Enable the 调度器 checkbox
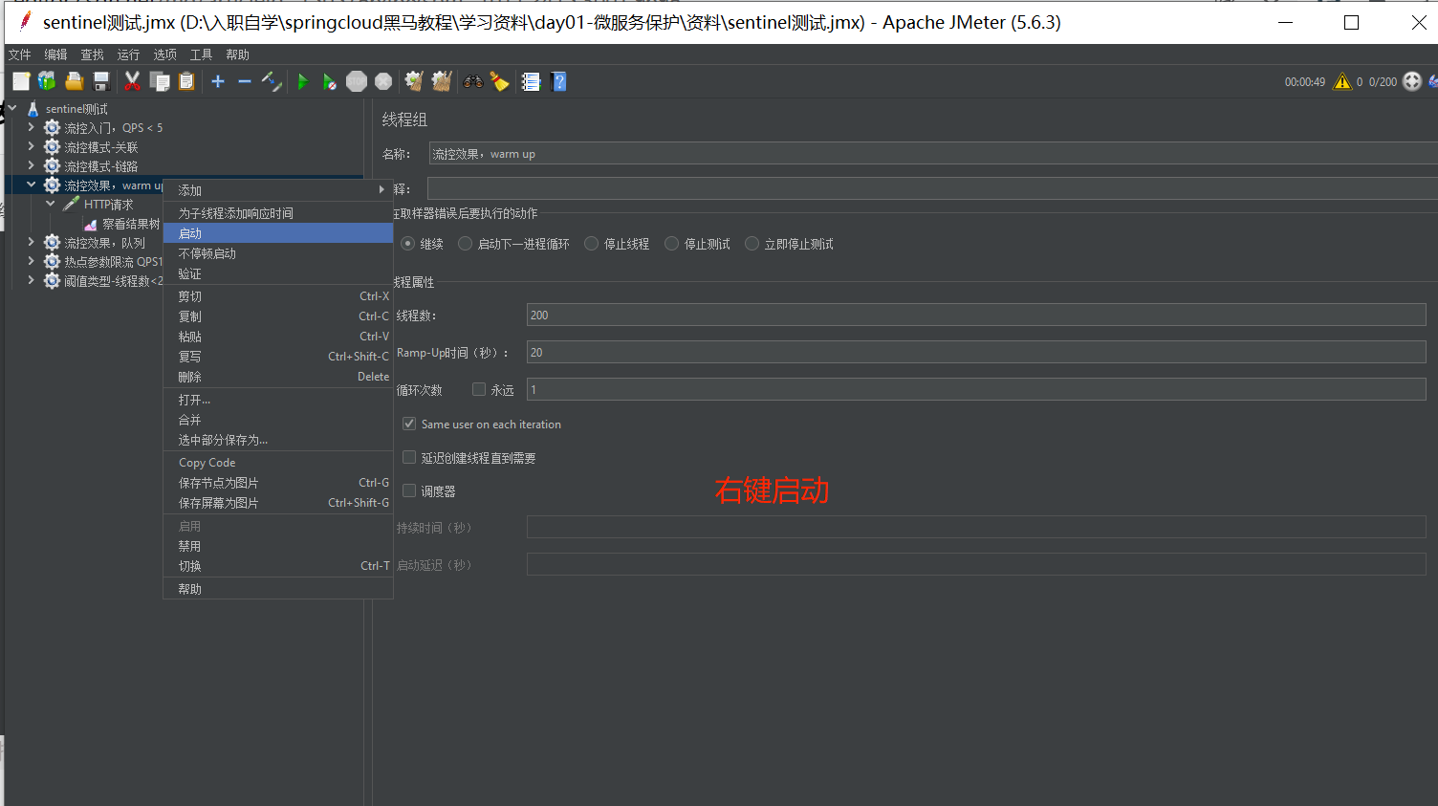Image resolution: width=1438 pixels, height=806 pixels. (409, 490)
